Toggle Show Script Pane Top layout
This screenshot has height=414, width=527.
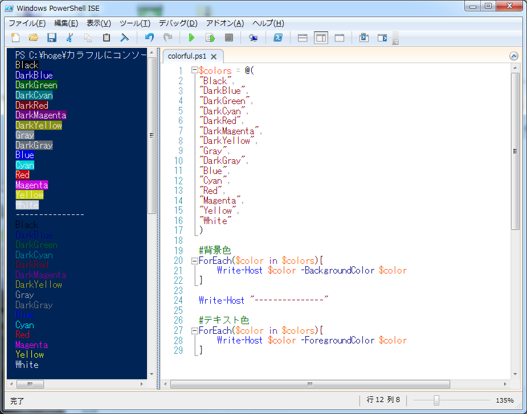(303, 38)
